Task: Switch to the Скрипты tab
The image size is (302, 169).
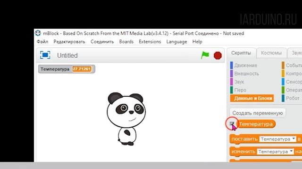Action: tap(241, 53)
